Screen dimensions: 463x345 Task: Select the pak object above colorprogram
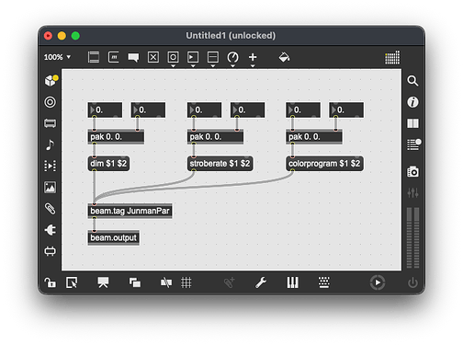[x=314, y=137]
